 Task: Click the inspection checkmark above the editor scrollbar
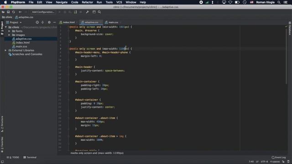pyautogui.click(x=286, y=27)
